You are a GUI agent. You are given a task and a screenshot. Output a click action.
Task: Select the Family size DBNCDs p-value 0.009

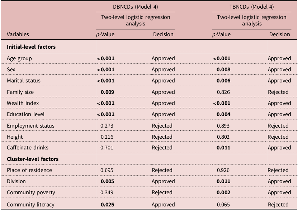107,92
